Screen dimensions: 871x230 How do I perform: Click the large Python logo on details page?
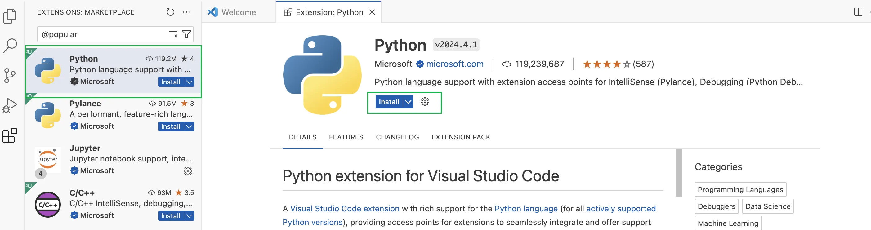[322, 75]
